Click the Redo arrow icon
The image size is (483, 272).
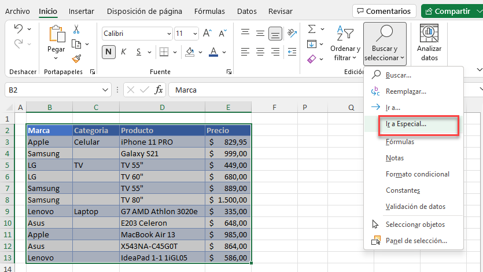tap(19, 44)
